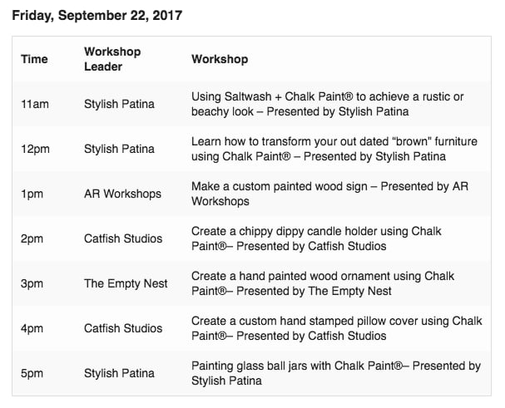Select the Workshop Leader column header
Viewport: 505px width, 408px height.
click(112, 59)
